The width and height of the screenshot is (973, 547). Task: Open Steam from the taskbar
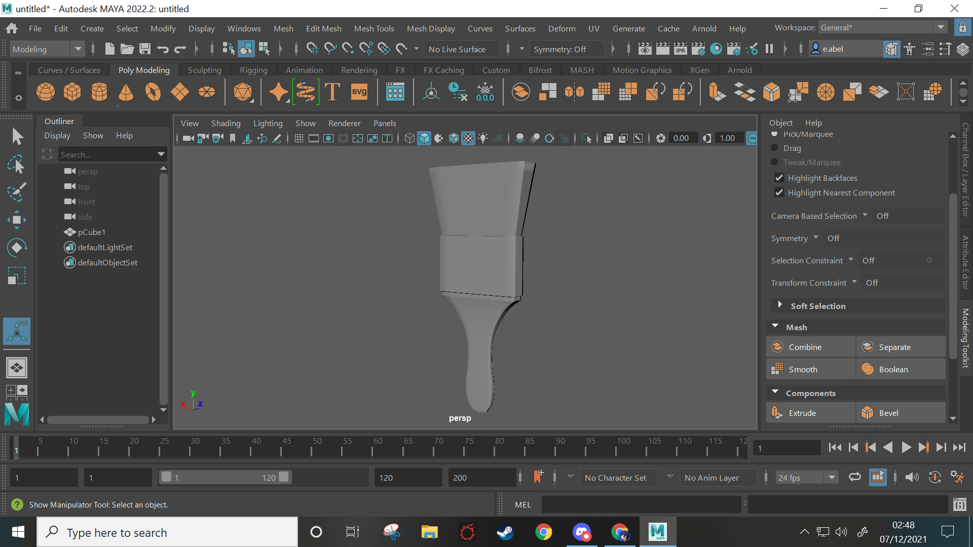pos(505,532)
